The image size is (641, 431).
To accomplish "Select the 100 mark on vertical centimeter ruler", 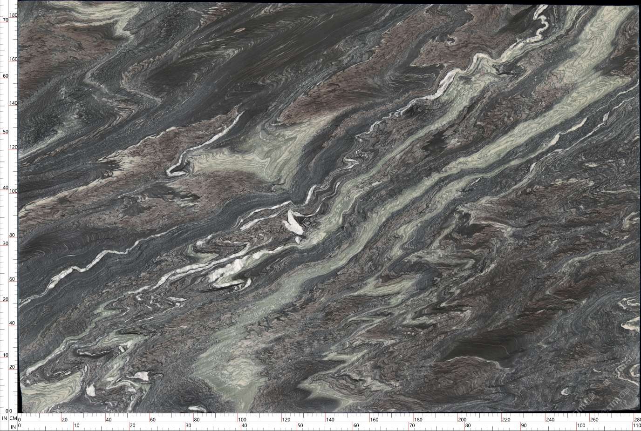I will coord(14,192).
